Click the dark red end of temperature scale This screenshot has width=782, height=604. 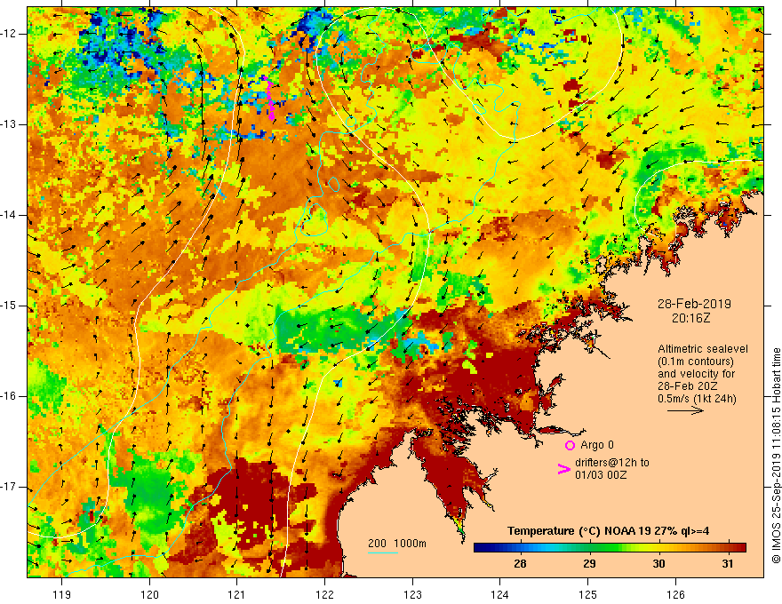[x=740, y=548]
